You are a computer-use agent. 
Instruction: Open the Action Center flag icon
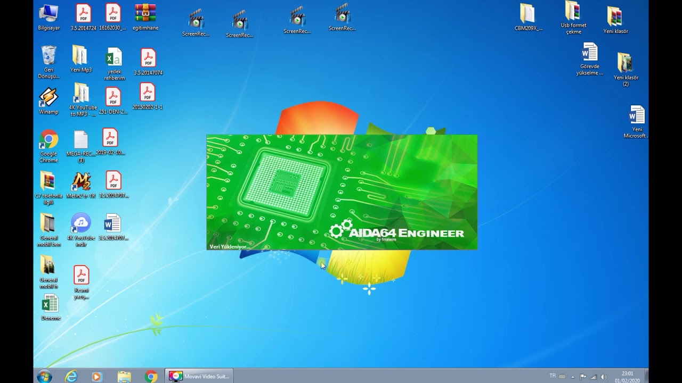583,377
